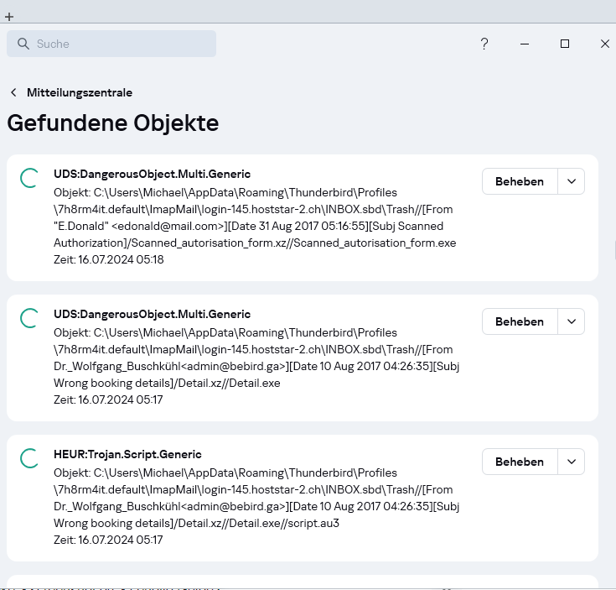Type in the Suche search field
616x590 pixels.
click(122, 44)
